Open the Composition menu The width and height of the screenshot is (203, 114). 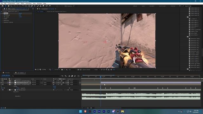tap(11, 3)
